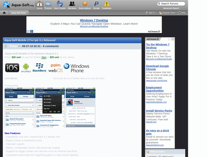Click the magnifier icon in search box

coord(159,4)
